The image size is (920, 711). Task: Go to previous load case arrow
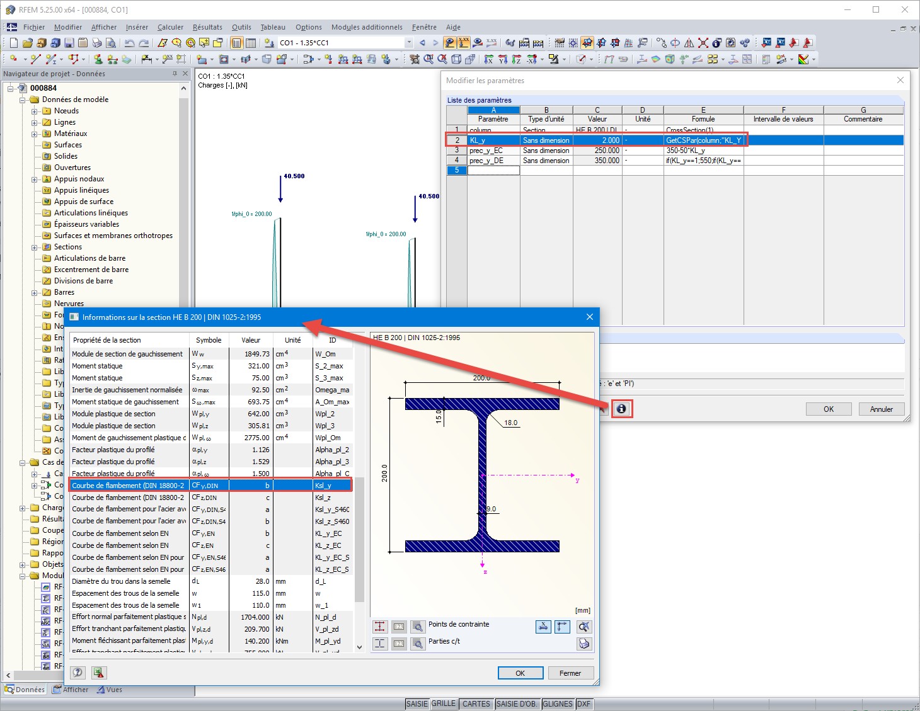[422, 43]
